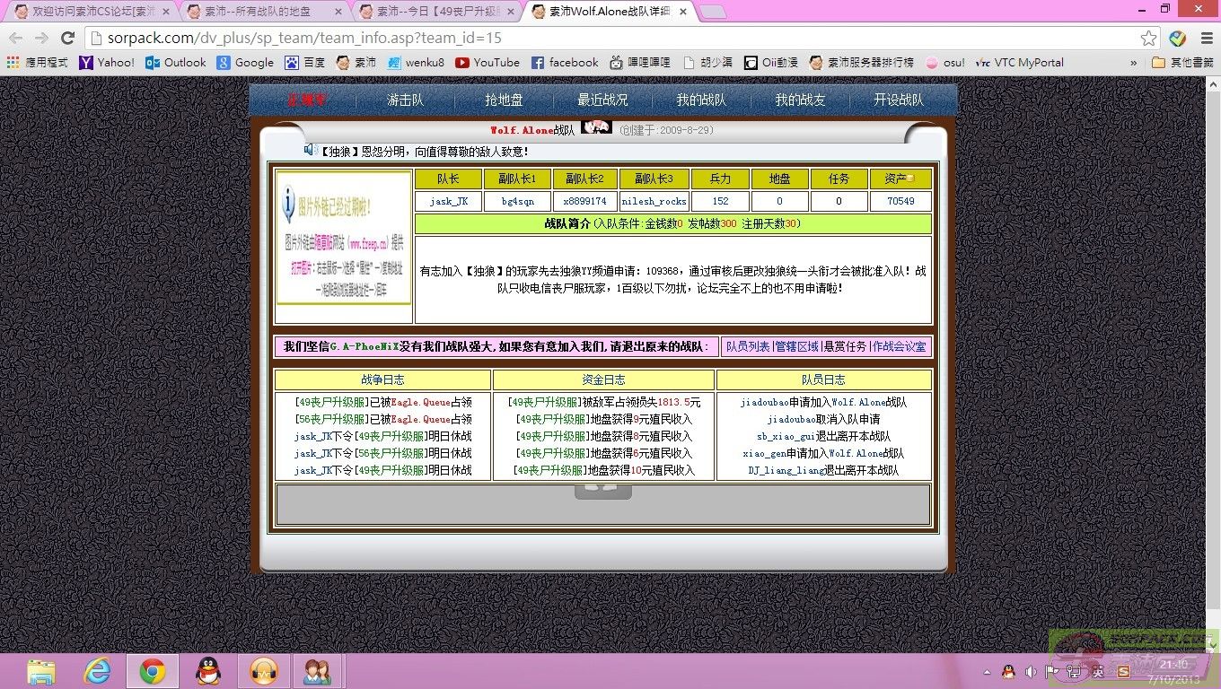Open 我的战队 in the navigation bar

click(701, 100)
